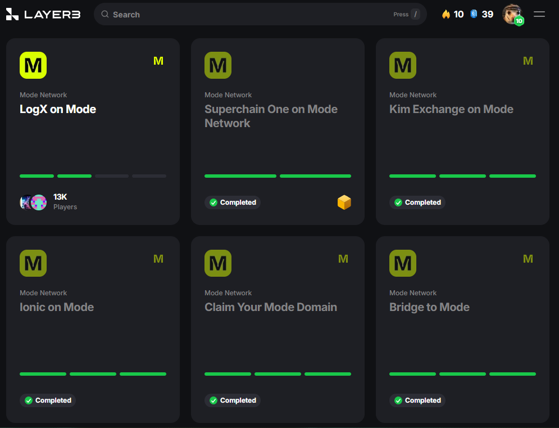The image size is (559, 428).
Task: Click the search field in the header
Action: pos(247,15)
